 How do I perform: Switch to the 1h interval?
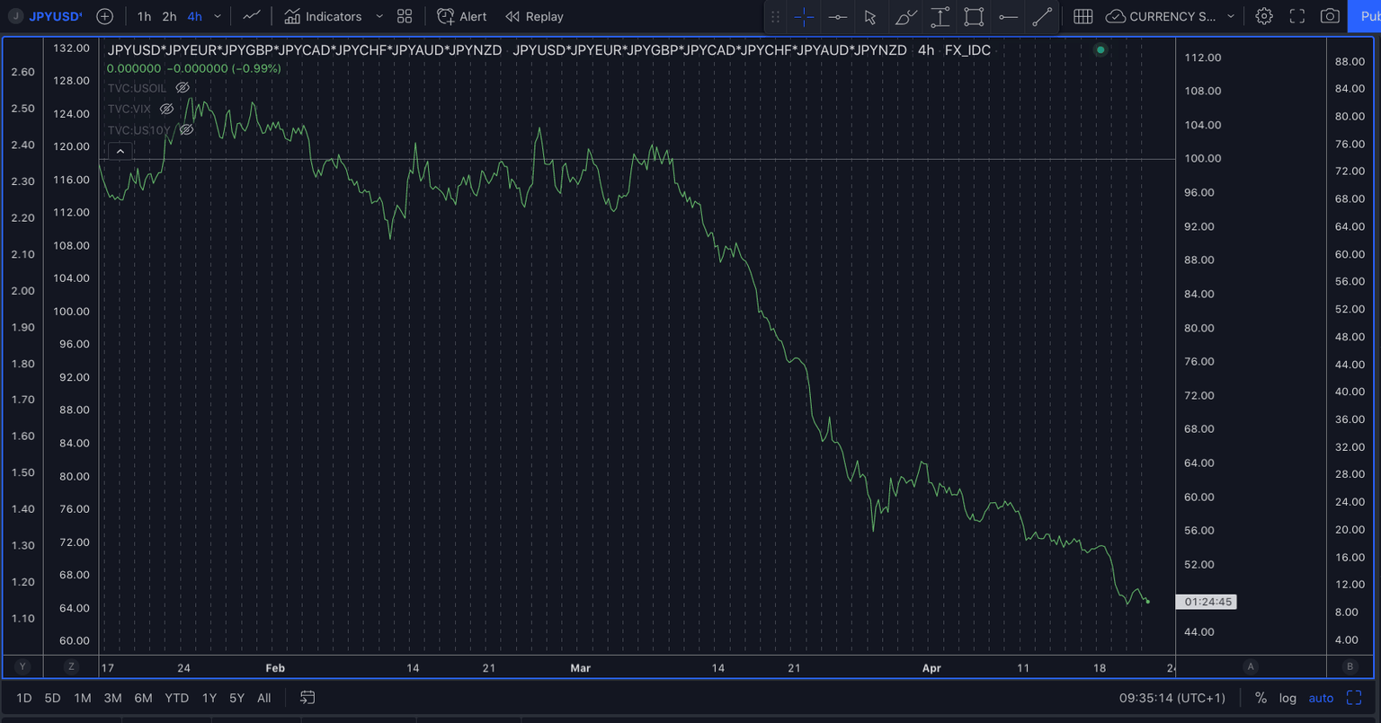(144, 16)
